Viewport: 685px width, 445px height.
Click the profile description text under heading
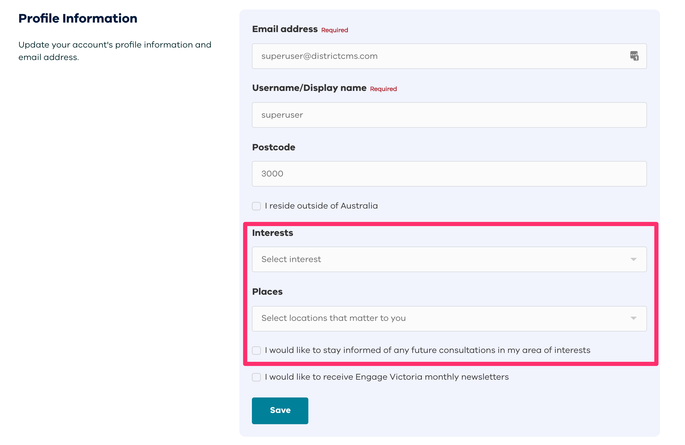point(115,51)
